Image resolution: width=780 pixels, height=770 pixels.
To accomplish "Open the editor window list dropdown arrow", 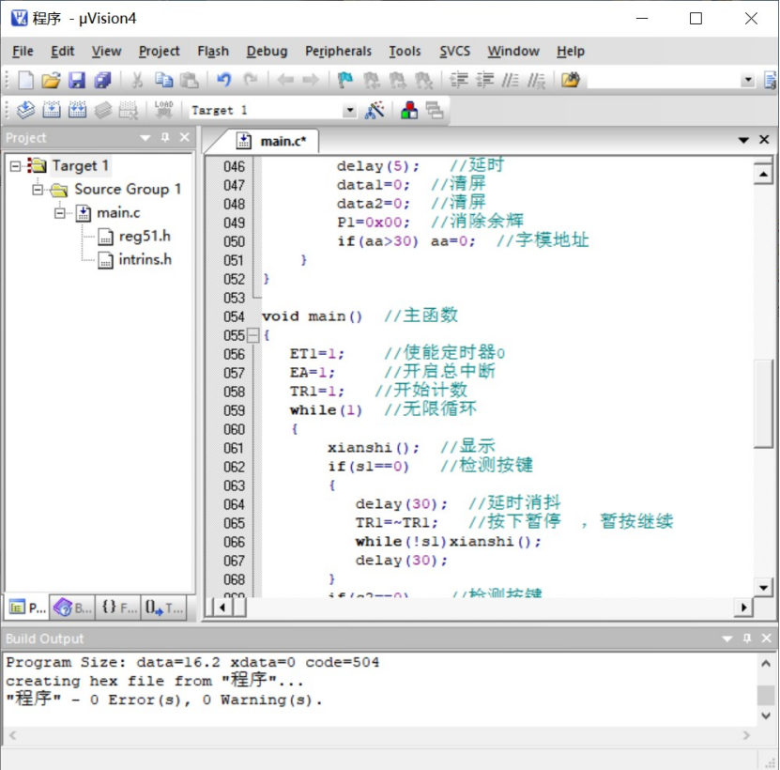I will [743, 140].
